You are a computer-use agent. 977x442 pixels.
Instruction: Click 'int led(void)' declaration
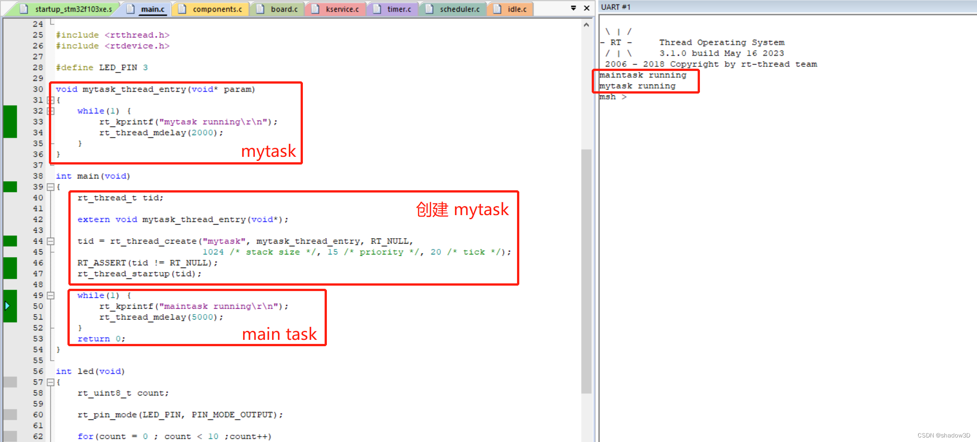coord(90,371)
